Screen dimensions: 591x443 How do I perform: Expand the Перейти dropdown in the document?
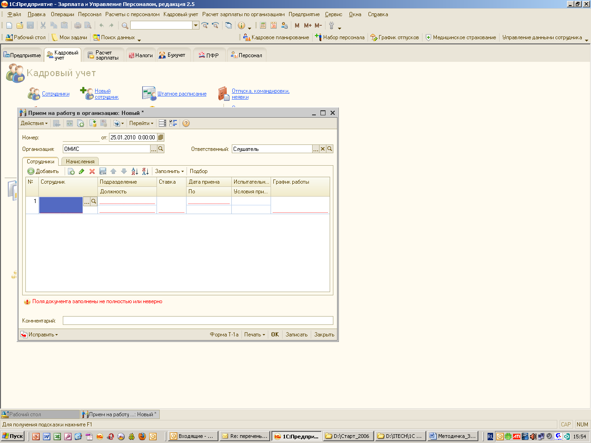point(141,123)
